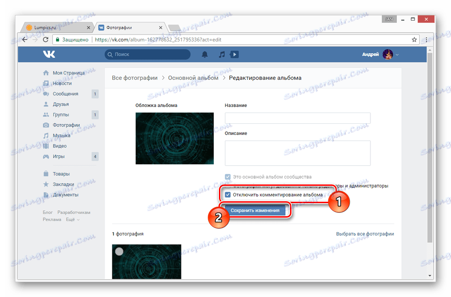Click the person icon beside Друзья
The image size is (451, 297).
coord(46,104)
